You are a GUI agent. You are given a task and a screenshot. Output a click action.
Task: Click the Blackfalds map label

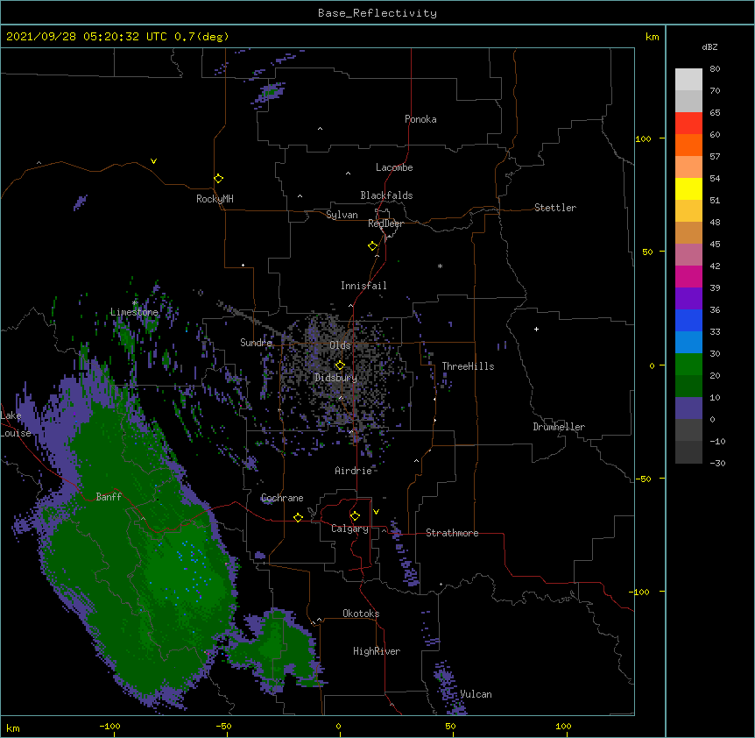coord(386,195)
